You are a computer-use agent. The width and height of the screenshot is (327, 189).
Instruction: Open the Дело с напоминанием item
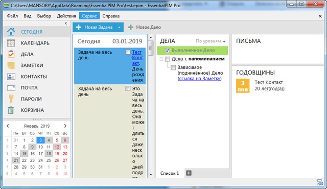pos(198,59)
